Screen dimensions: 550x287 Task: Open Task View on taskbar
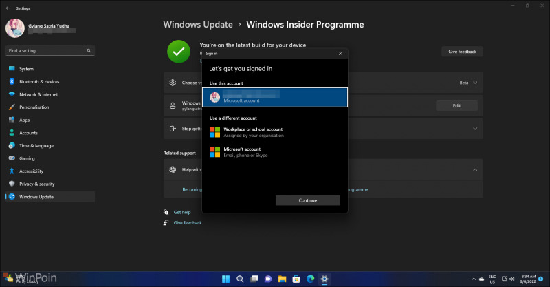pos(254,279)
